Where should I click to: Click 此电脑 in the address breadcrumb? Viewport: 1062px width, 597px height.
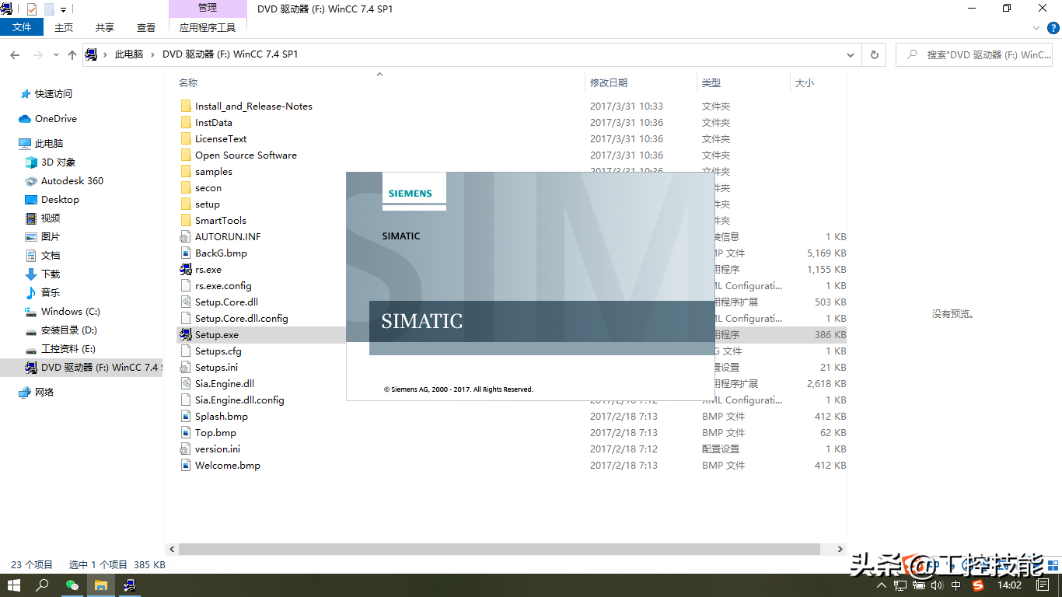coord(129,54)
